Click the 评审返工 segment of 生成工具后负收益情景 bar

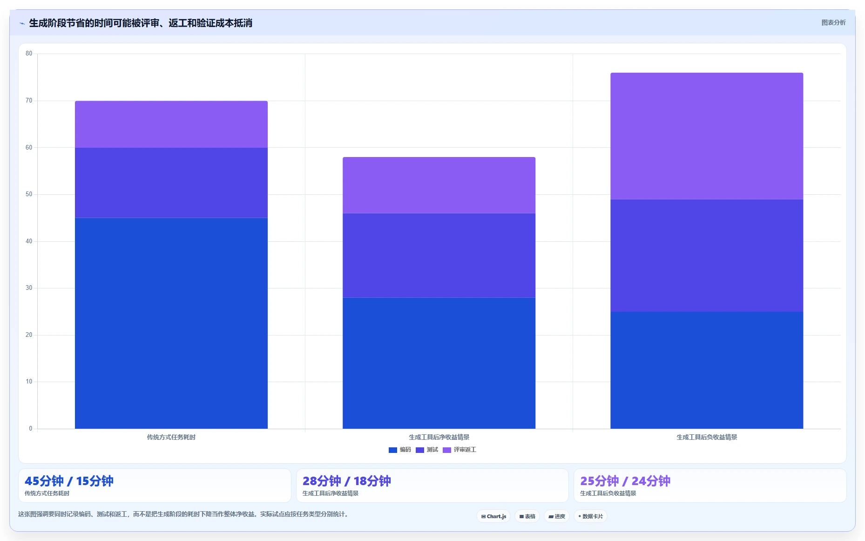tap(707, 136)
